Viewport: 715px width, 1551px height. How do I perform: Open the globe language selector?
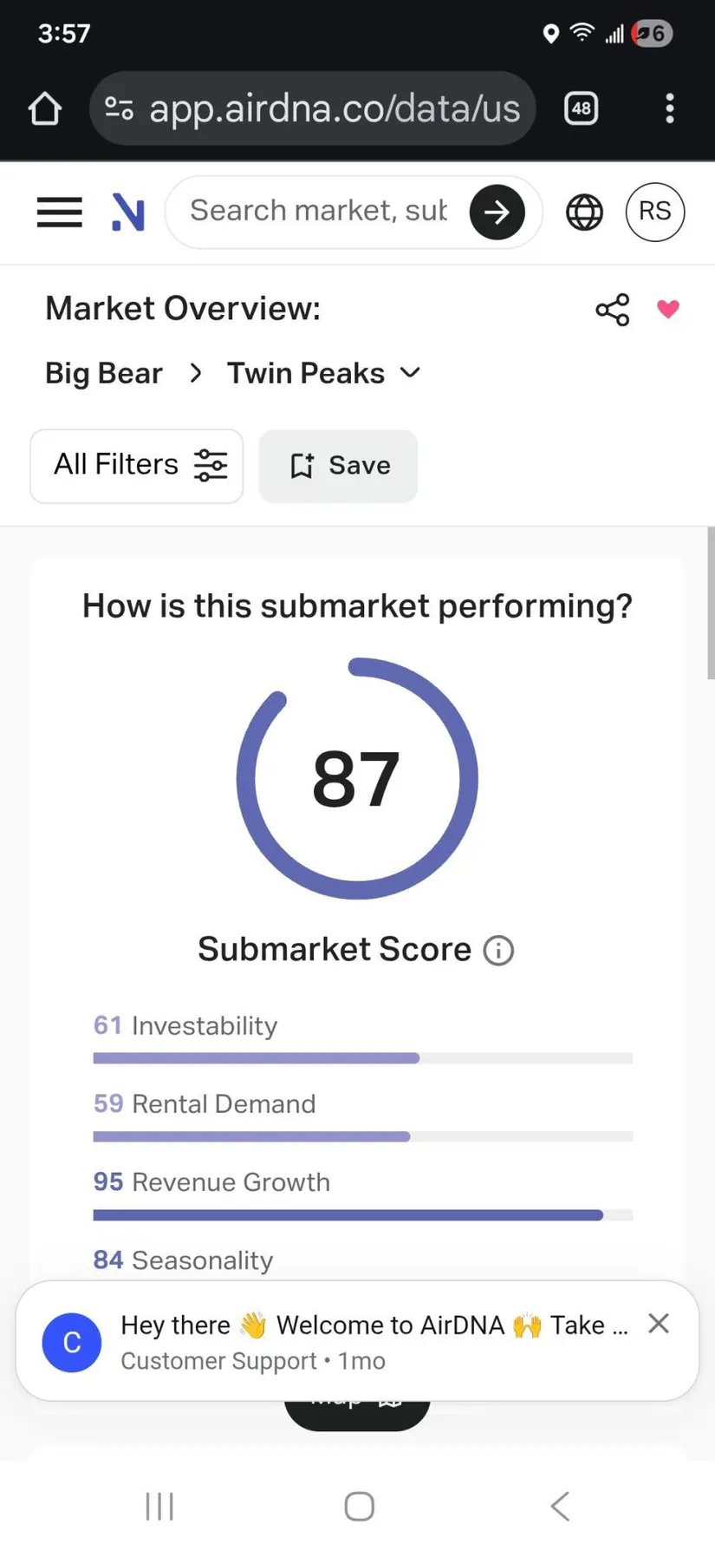pyautogui.click(x=584, y=212)
